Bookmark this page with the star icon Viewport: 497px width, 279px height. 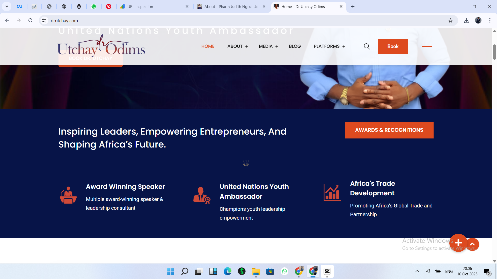(450, 21)
